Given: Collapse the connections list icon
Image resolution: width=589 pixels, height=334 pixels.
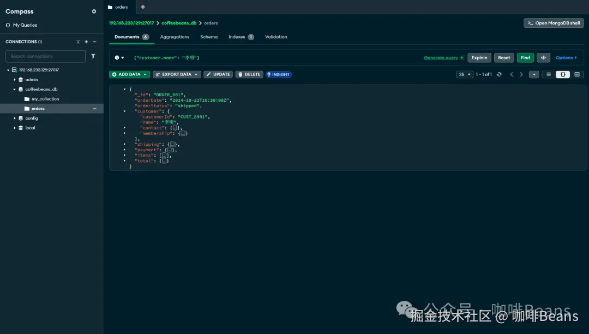Looking at the screenshot, I should [78, 41].
